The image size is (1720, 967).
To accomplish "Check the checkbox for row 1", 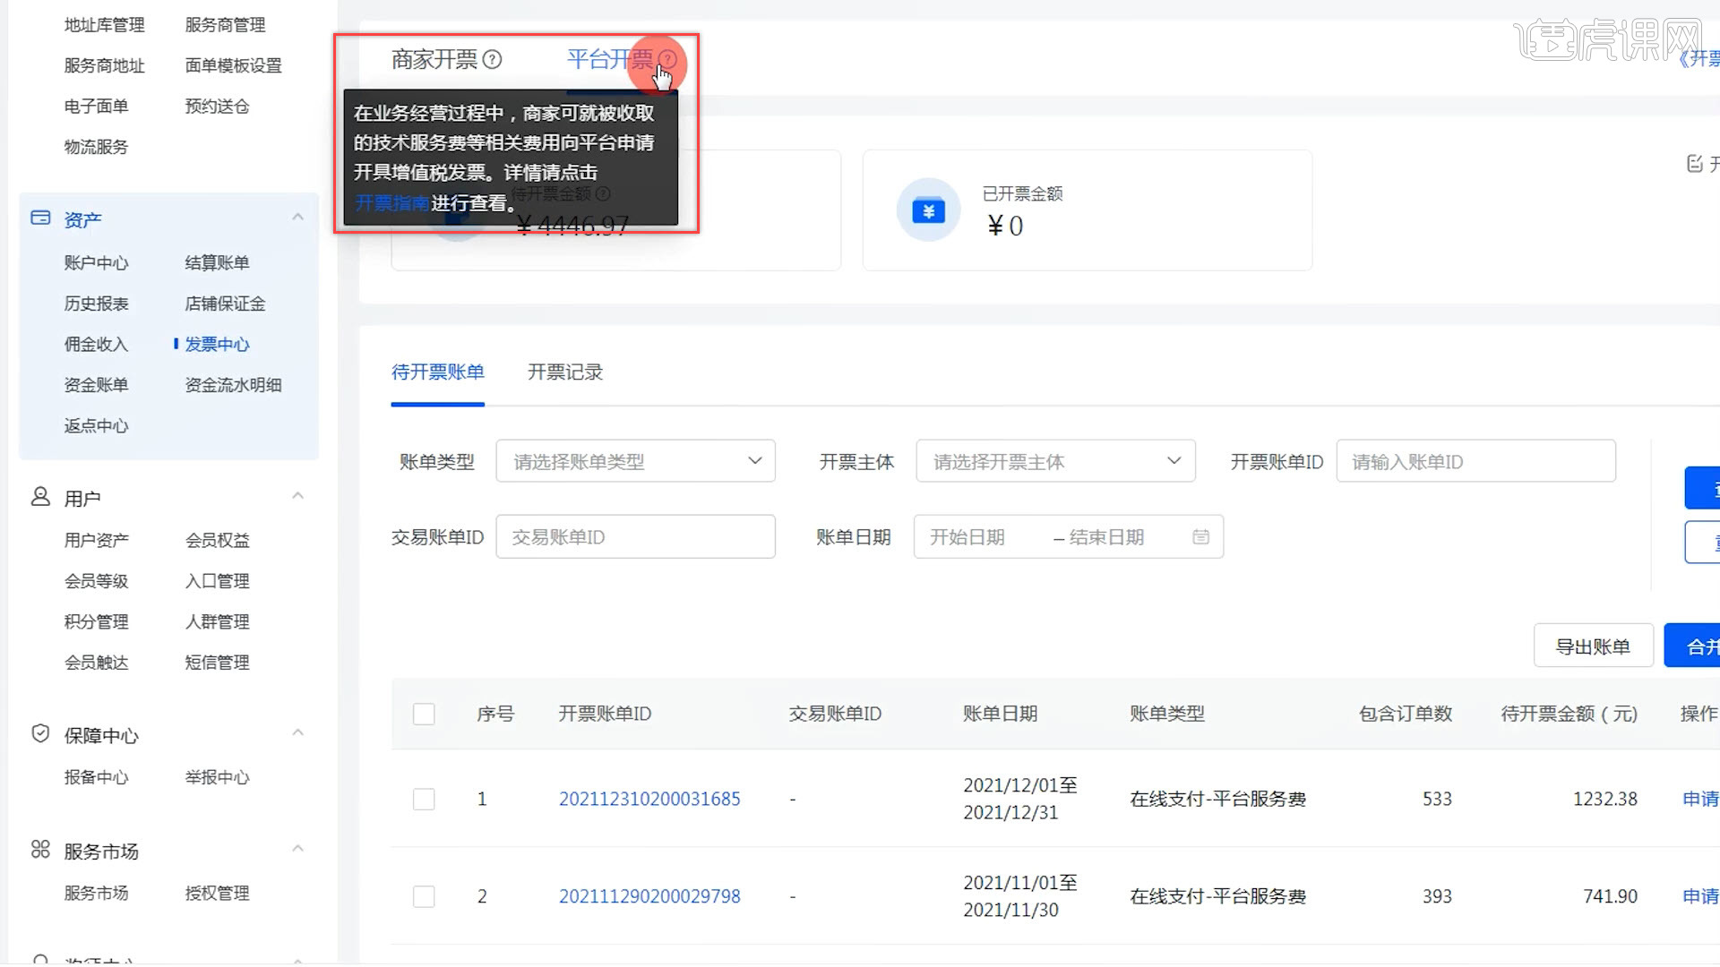I will (x=424, y=800).
